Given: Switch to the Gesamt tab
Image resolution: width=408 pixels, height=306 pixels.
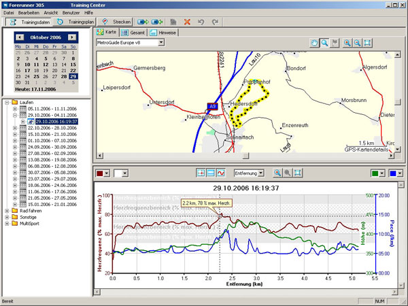Looking at the screenshot, I should pos(133,33).
